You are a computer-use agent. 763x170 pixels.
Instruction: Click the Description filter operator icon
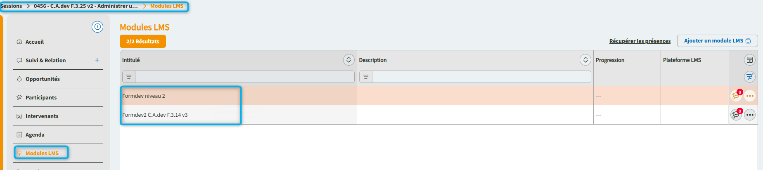click(x=366, y=77)
